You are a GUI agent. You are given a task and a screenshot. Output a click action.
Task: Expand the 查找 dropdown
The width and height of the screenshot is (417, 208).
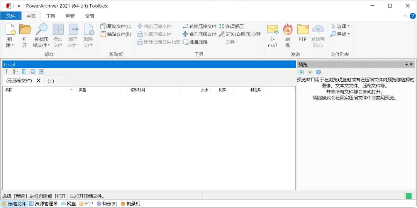[x=340, y=34]
